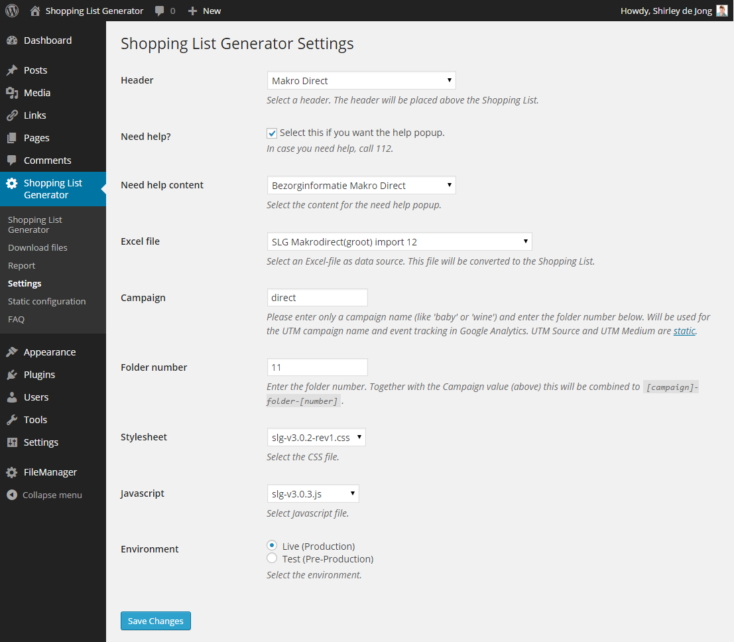The width and height of the screenshot is (734, 642).
Task: Click the Save Changes button
Action: click(x=156, y=621)
